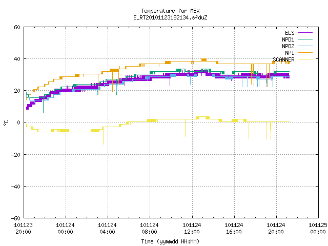Click the blue NPD2 legend line sample
The image size is (328, 246).
[x=305, y=46]
